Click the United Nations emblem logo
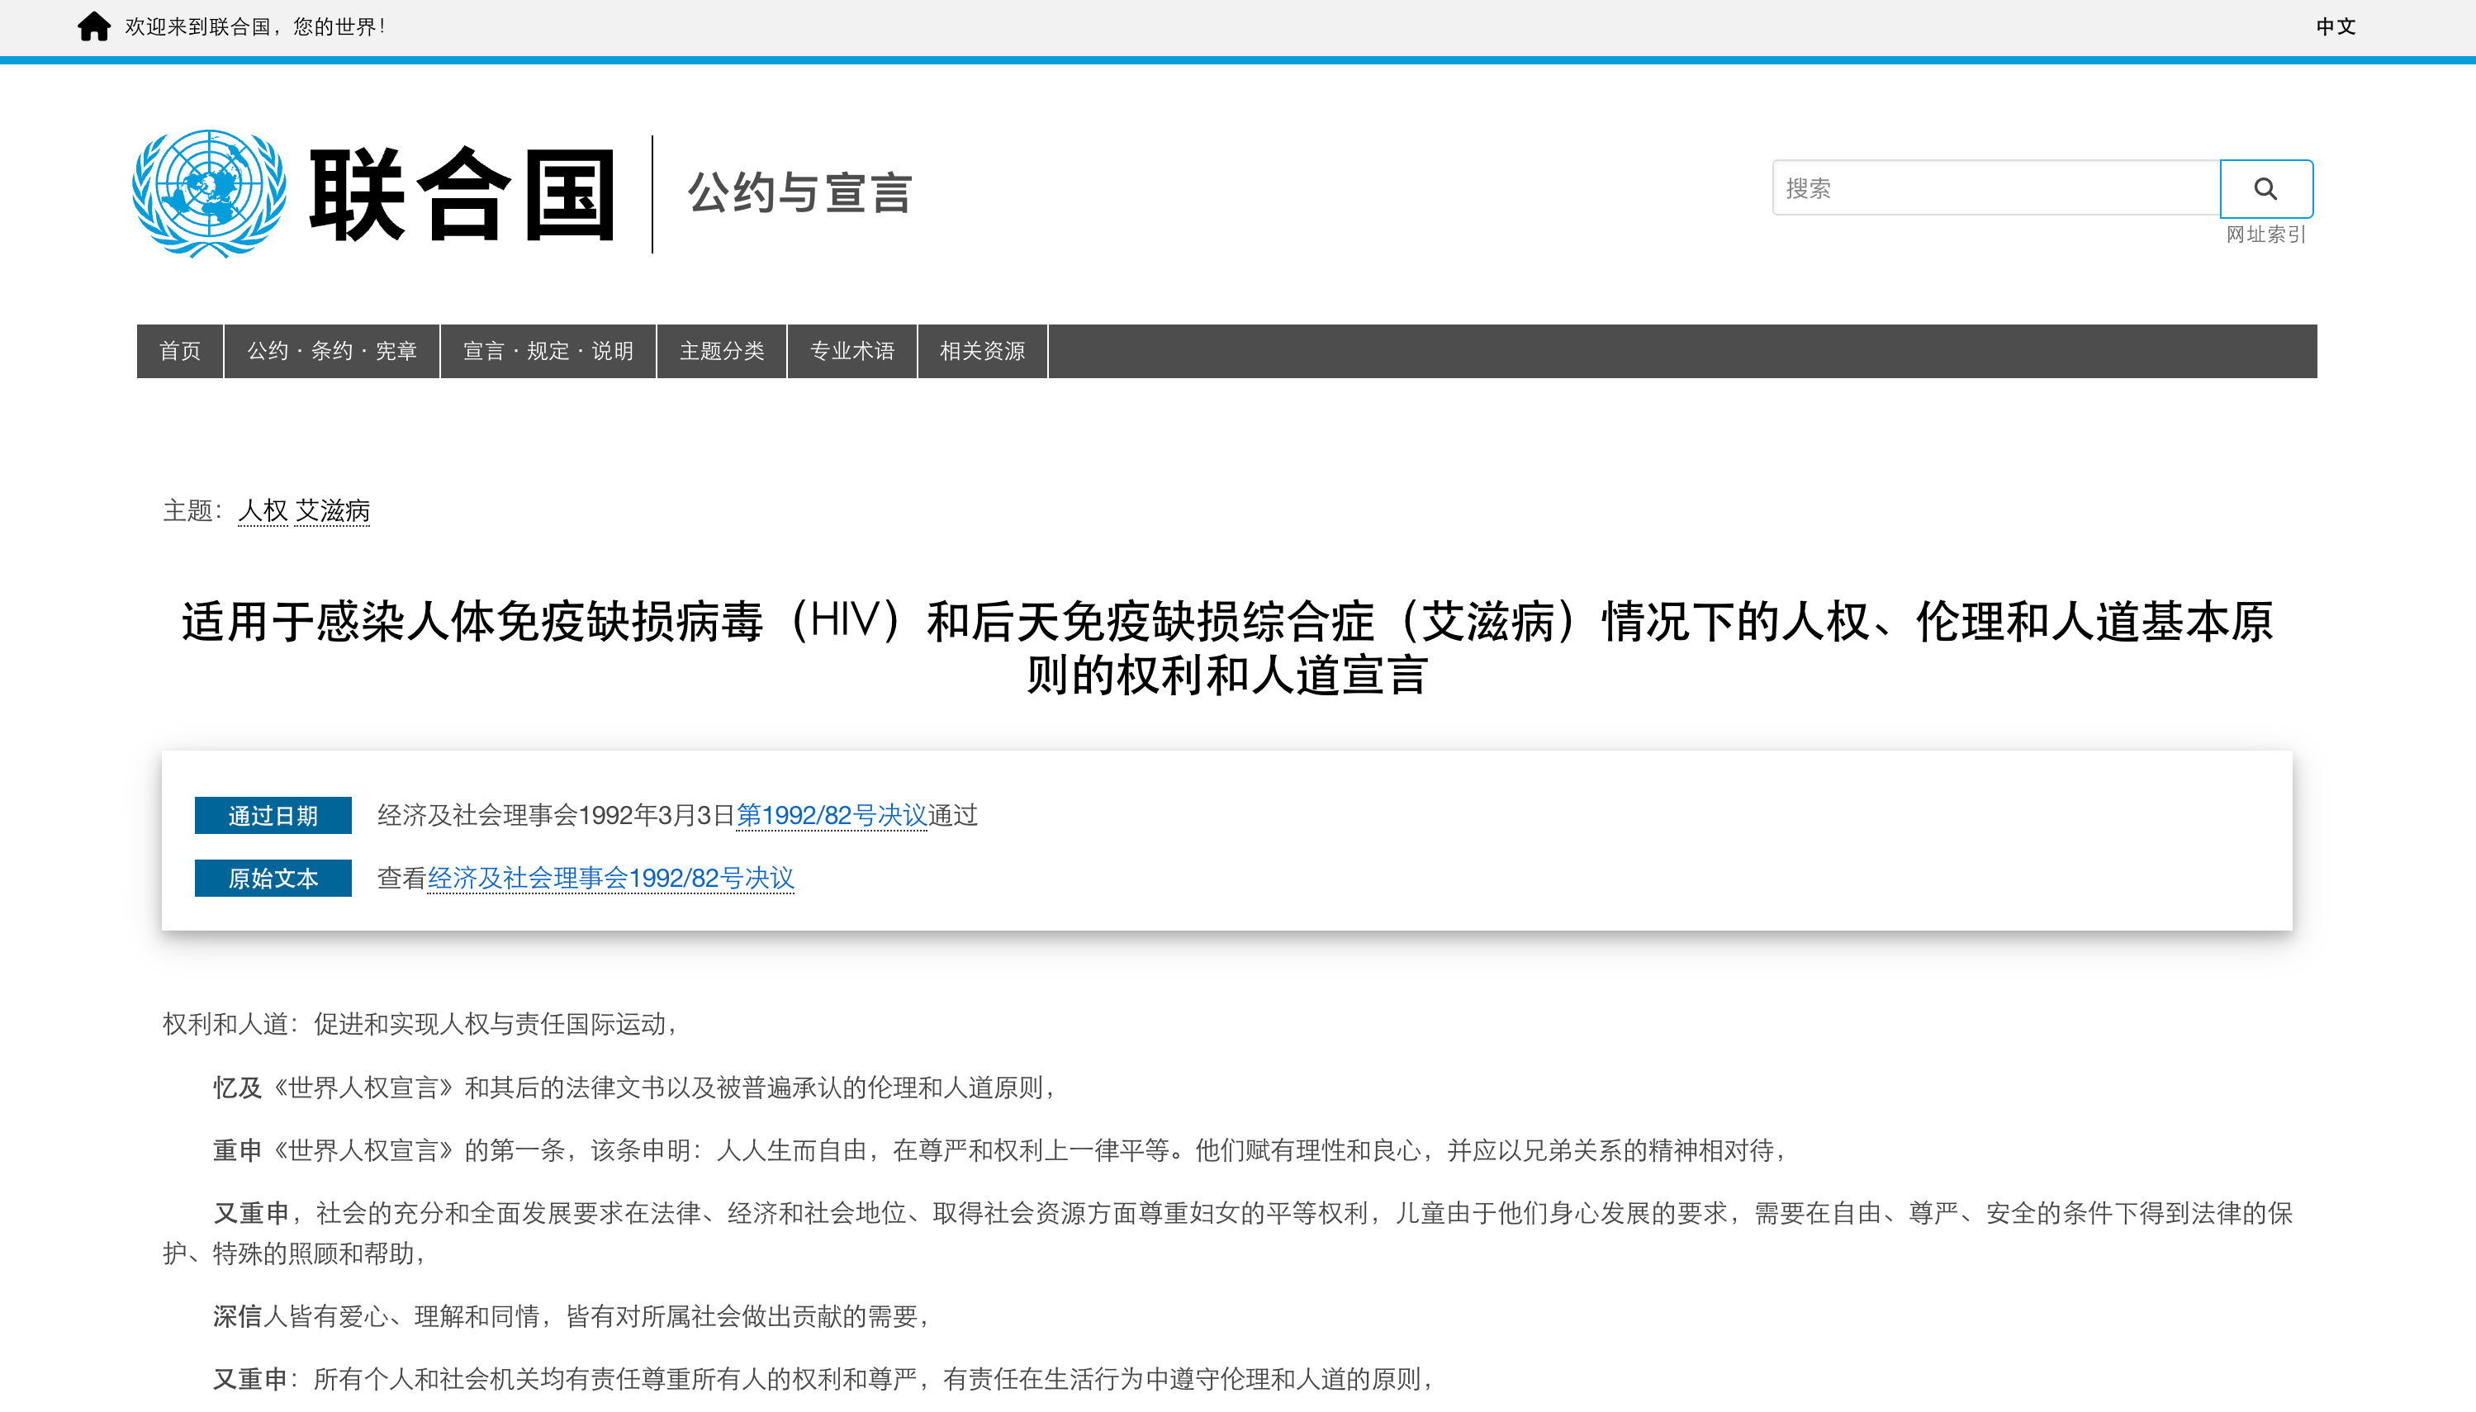The width and height of the screenshot is (2476, 1412). coord(210,193)
